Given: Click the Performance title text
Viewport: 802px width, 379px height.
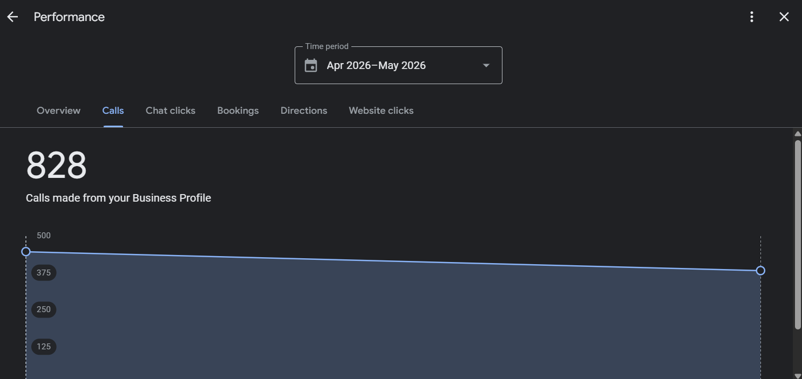Looking at the screenshot, I should (69, 17).
